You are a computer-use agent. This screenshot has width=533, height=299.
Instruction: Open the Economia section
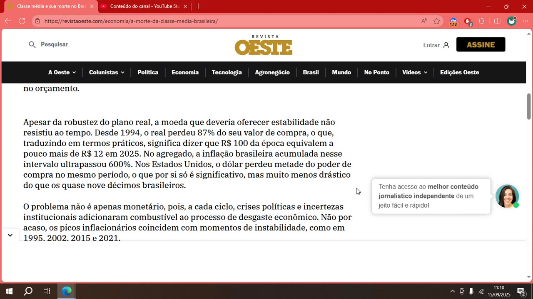point(185,72)
